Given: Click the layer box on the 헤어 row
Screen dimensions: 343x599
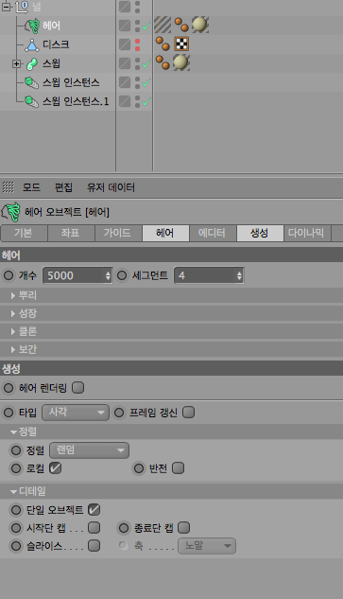Looking at the screenshot, I should (125, 26).
